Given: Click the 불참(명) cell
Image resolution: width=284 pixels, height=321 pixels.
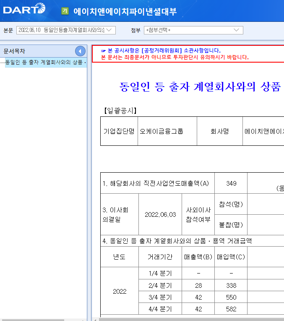Looking at the screenshot, I should [x=231, y=225].
